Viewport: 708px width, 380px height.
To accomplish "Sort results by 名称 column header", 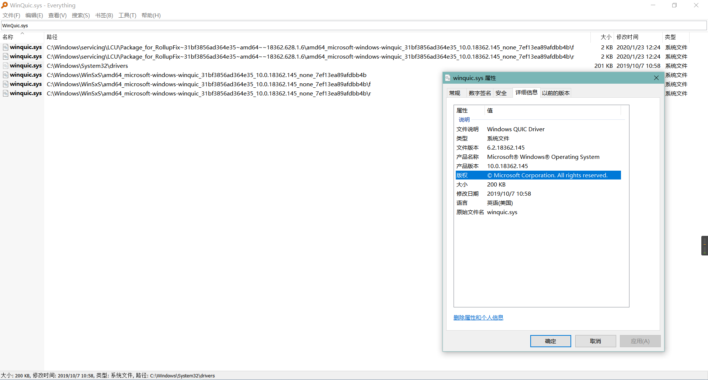I will tap(8, 37).
